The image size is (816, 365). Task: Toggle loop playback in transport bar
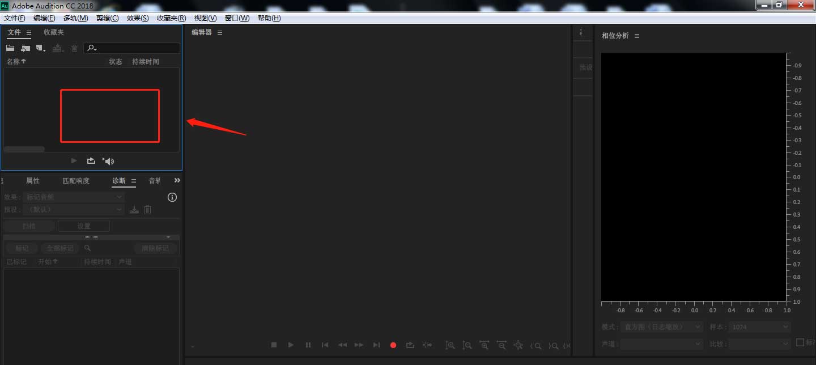click(410, 345)
